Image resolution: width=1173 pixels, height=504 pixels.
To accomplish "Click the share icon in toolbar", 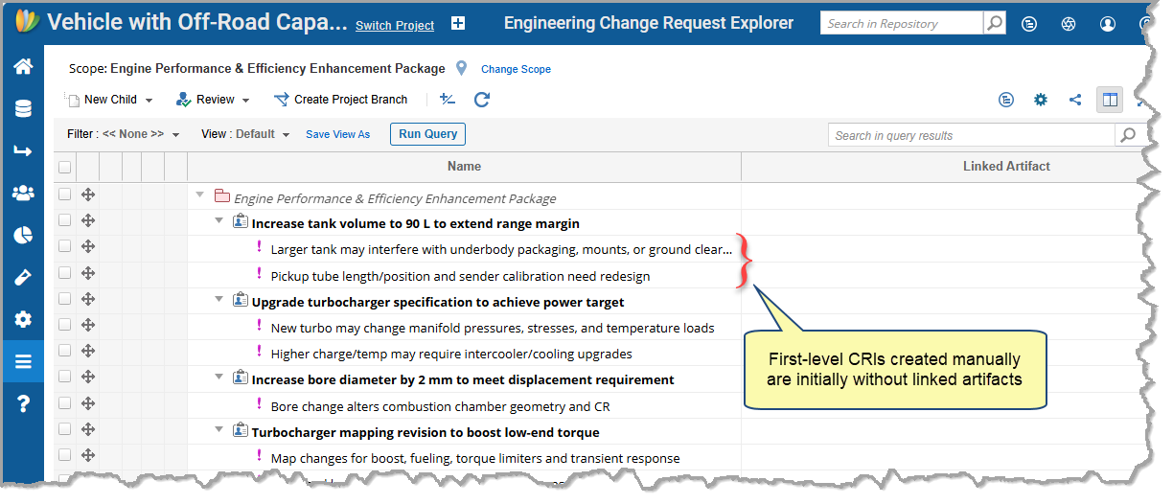I will click(1075, 100).
